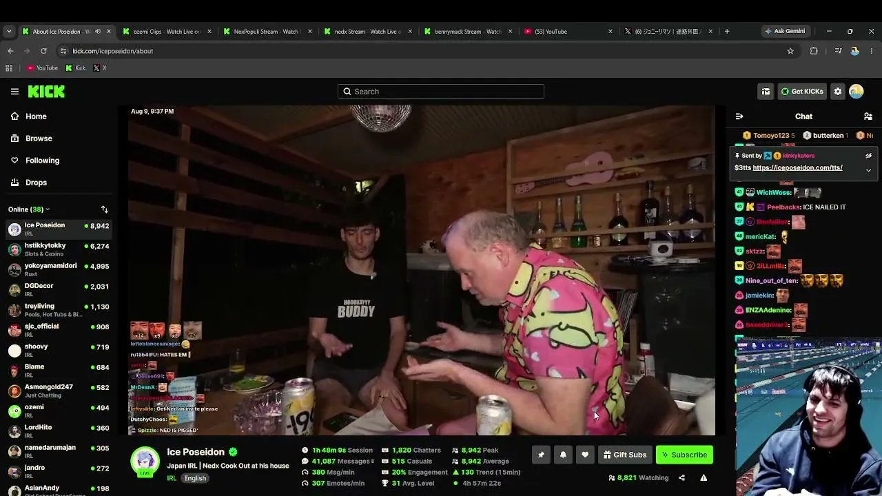Viewport: 882px width, 496px height.
Task: Open the browser extensions menu
Action: point(814,51)
